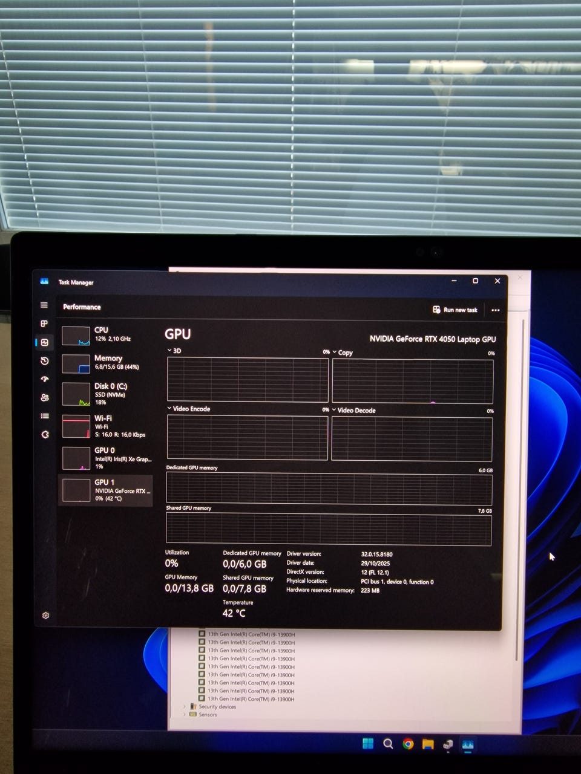Click the driver version value 32.0.15.8180

click(x=376, y=554)
